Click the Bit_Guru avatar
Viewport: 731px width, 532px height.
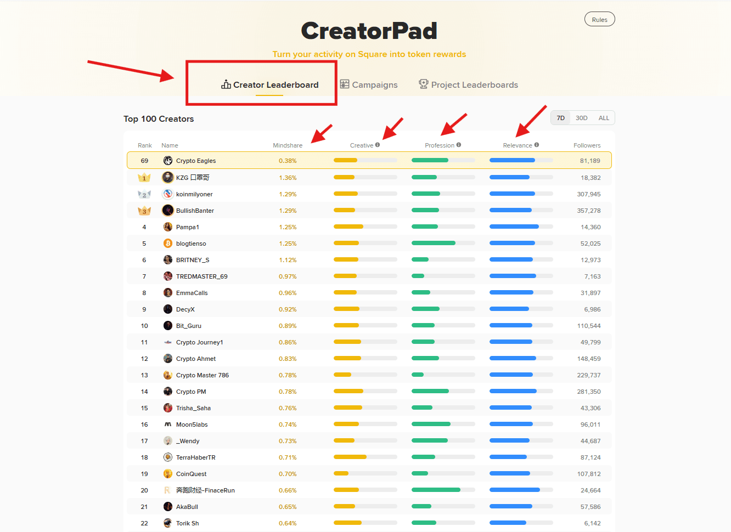tap(168, 326)
